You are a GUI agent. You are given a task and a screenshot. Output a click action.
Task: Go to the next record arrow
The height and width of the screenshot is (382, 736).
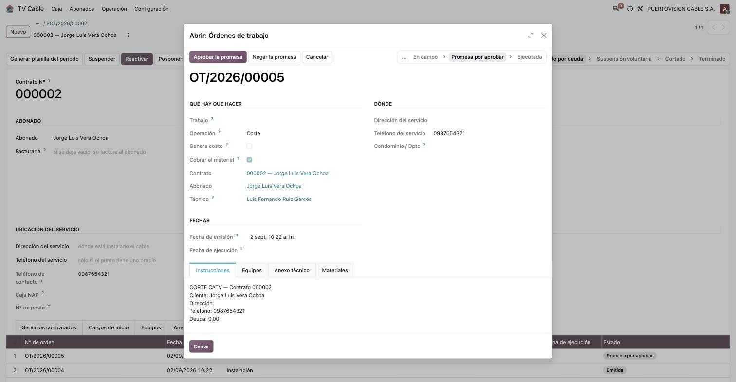(724, 27)
